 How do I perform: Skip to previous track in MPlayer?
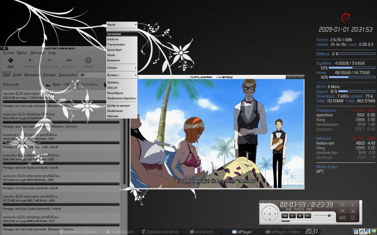285,216
